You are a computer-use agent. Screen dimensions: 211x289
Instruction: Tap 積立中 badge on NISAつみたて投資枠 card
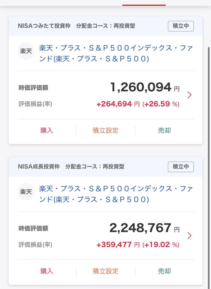pyautogui.click(x=181, y=26)
